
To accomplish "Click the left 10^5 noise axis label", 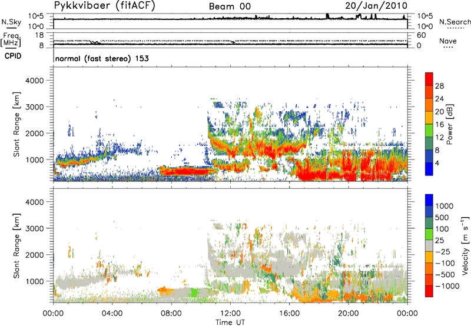I will 36,16.
